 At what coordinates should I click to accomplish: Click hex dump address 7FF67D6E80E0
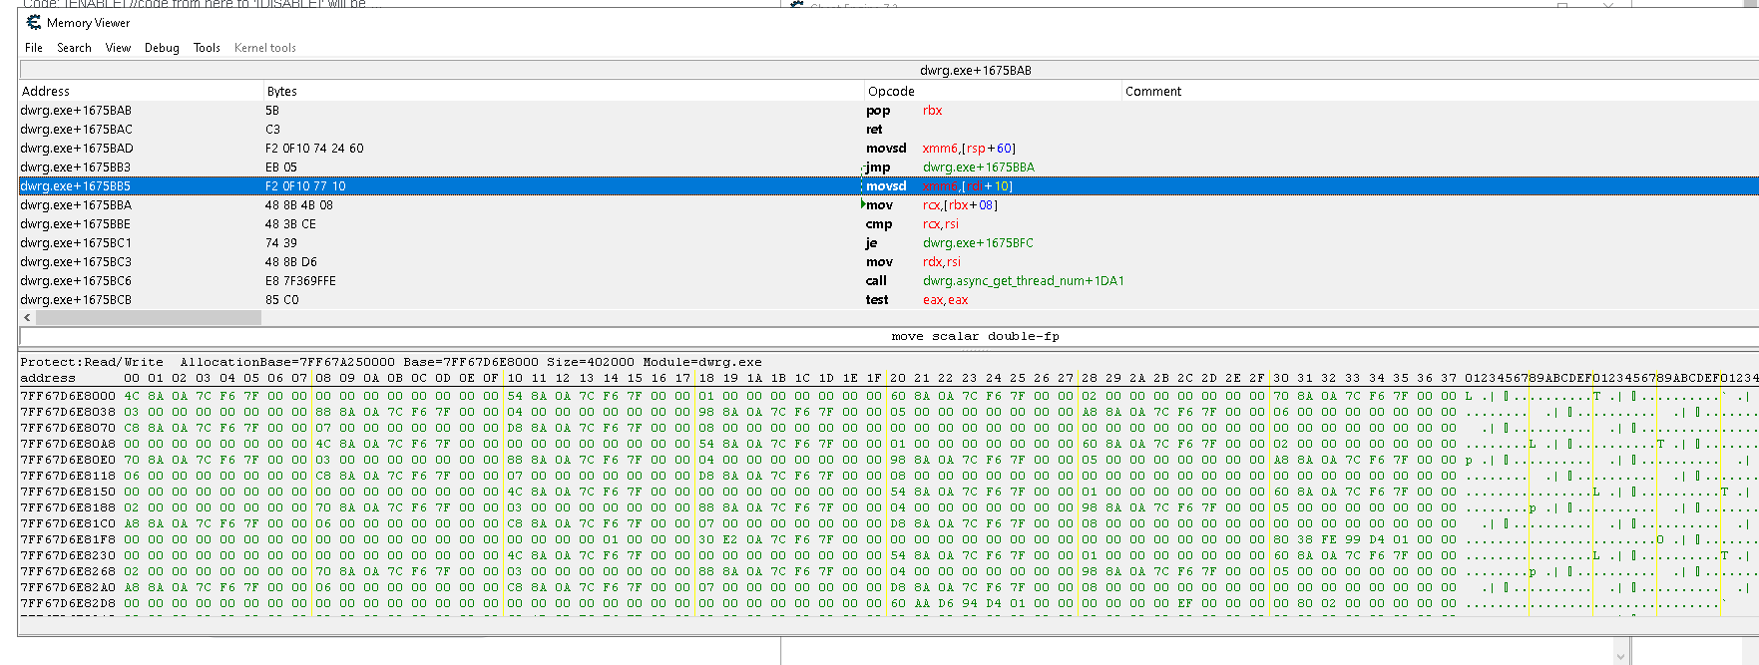(68, 460)
